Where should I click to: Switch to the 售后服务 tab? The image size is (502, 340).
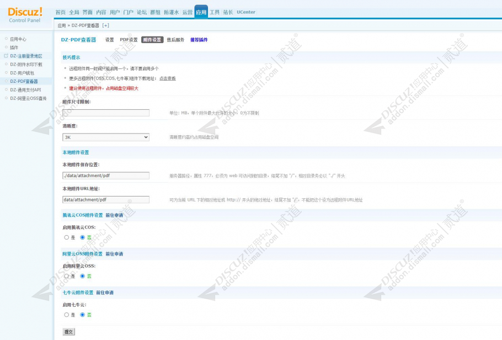click(x=176, y=40)
